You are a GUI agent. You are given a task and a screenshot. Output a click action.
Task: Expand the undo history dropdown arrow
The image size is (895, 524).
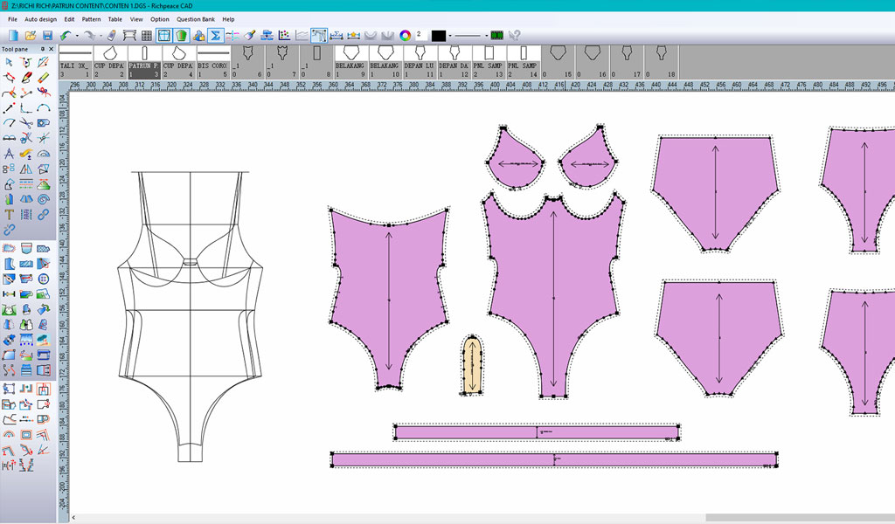tap(77, 36)
